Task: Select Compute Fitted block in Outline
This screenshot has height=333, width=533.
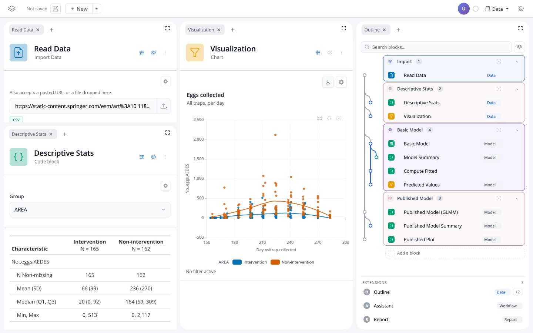Action: click(454, 171)
